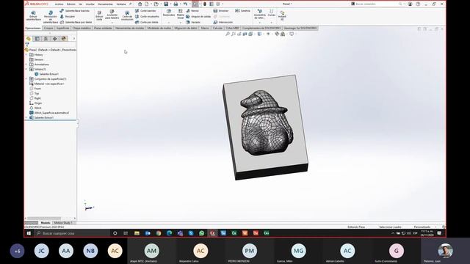Choose the Nervio tool

[x=192, y=11]
